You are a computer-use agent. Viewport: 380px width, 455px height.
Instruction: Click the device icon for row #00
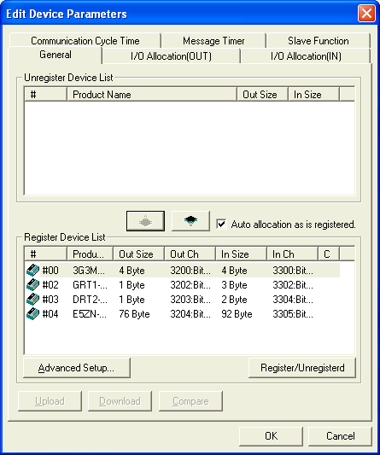click(32, 270)
